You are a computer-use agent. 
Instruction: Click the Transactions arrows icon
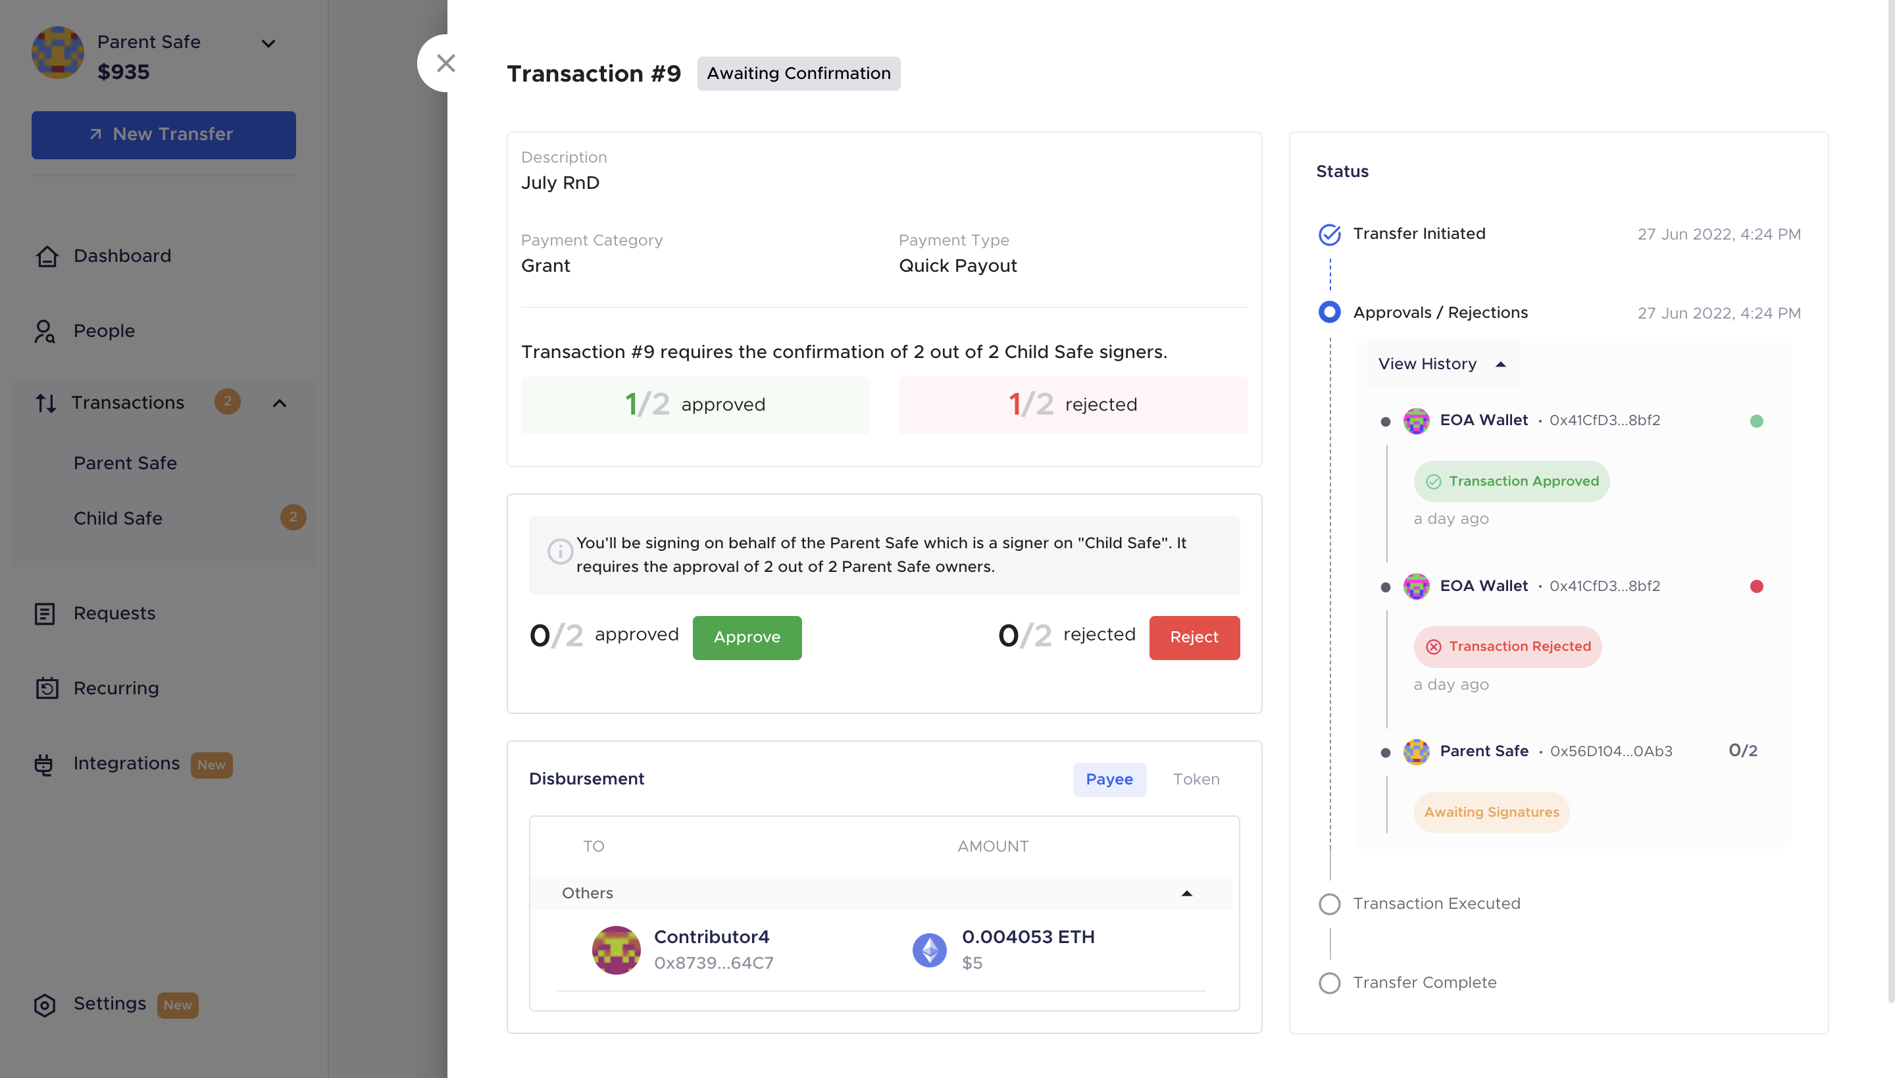tap(46, 403)
